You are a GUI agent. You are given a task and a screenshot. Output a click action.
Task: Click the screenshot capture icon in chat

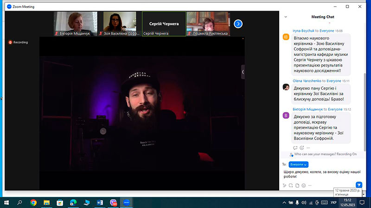click(x=291, y=186)
